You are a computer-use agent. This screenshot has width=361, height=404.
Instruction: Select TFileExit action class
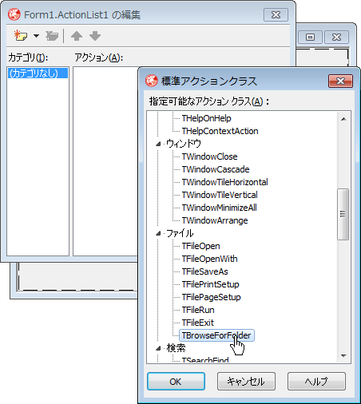click(198, 323)
